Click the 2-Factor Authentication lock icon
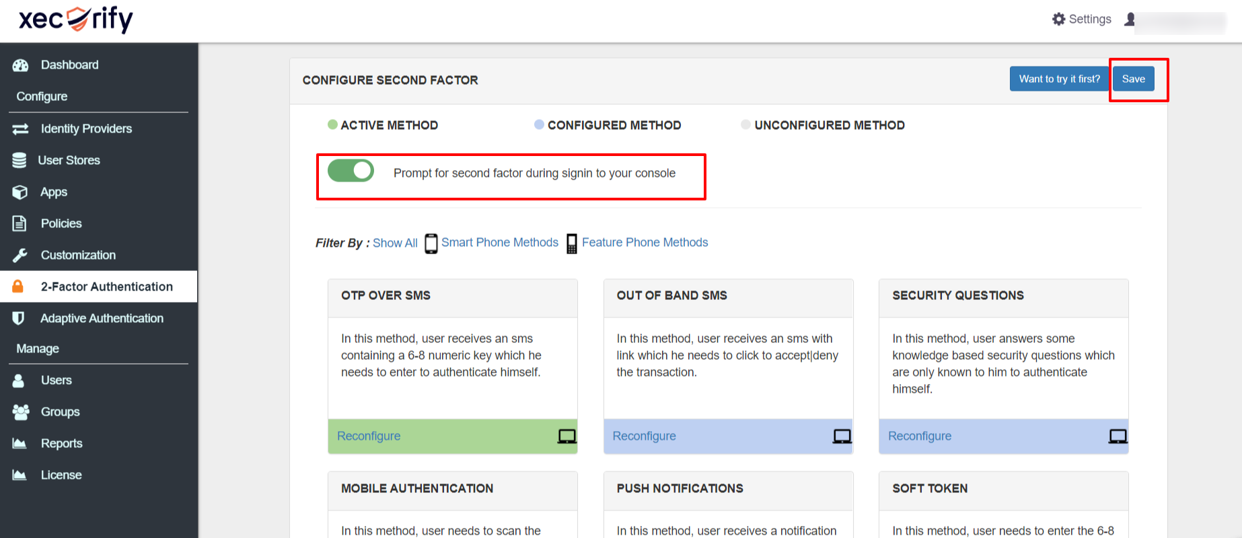The height and width of the screenshot is (538, 1242). point(18,286)
